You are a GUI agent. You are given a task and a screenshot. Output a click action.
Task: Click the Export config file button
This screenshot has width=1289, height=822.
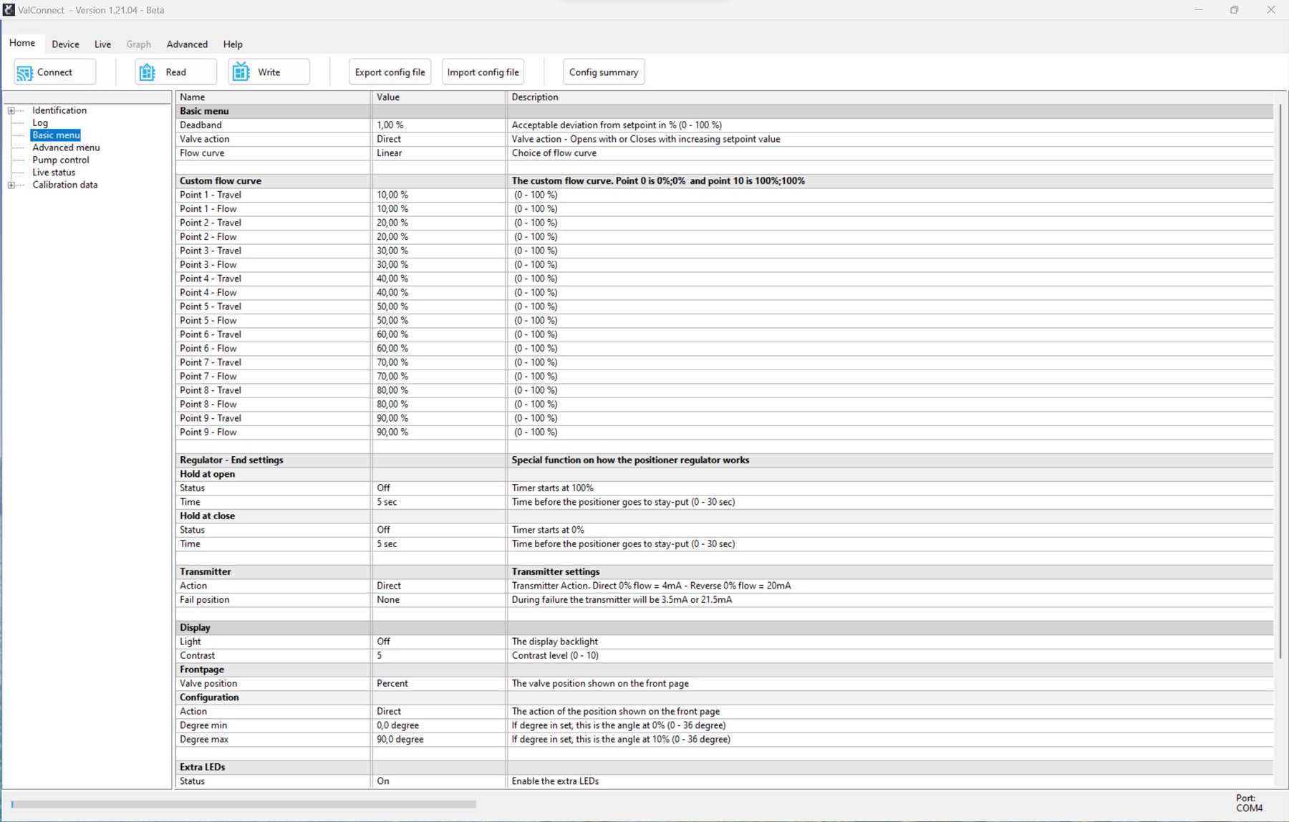(390, 72)
